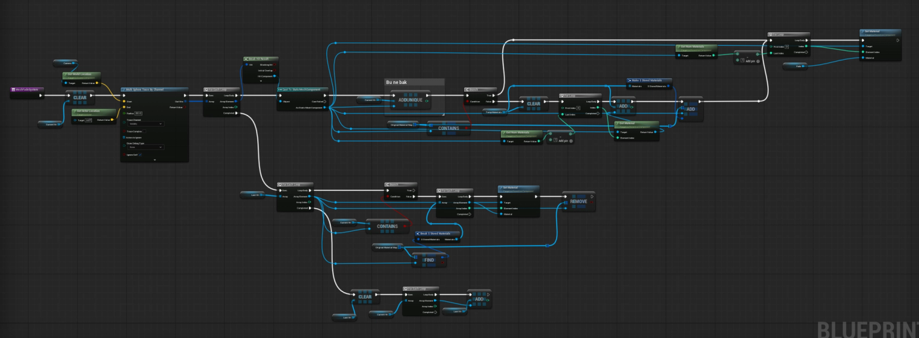Click First Index field of the For Loop after CLEAR
This screenshot has width=919, height=338.
[x=578, y=108]
